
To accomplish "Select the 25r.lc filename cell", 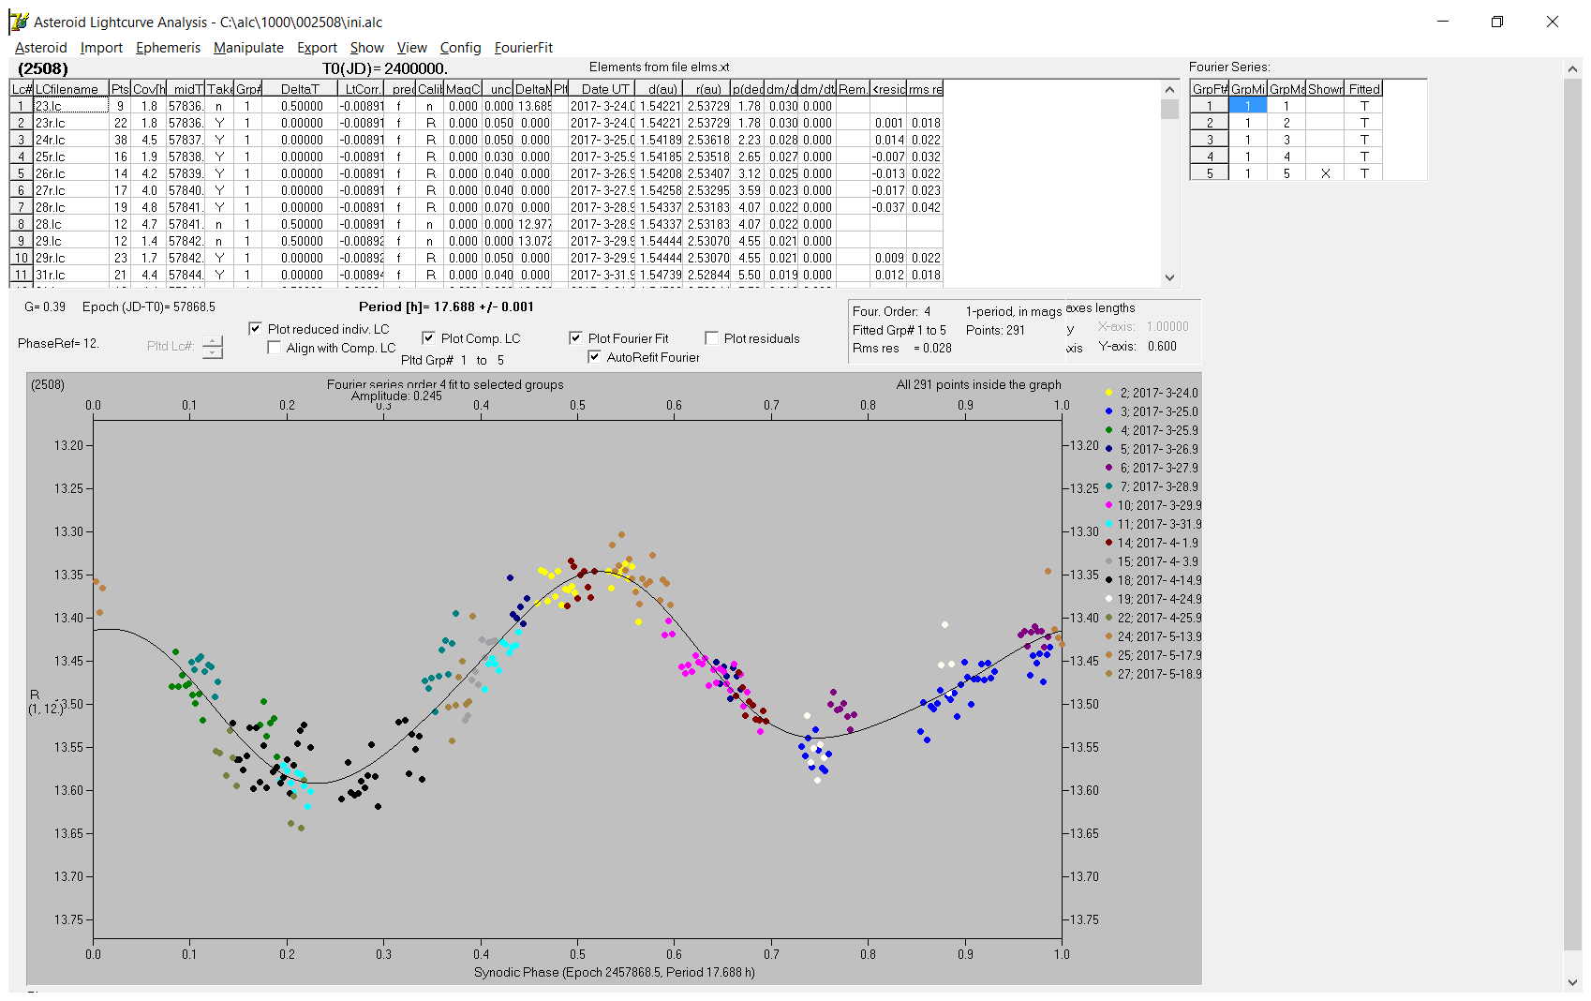I will 71,157.
